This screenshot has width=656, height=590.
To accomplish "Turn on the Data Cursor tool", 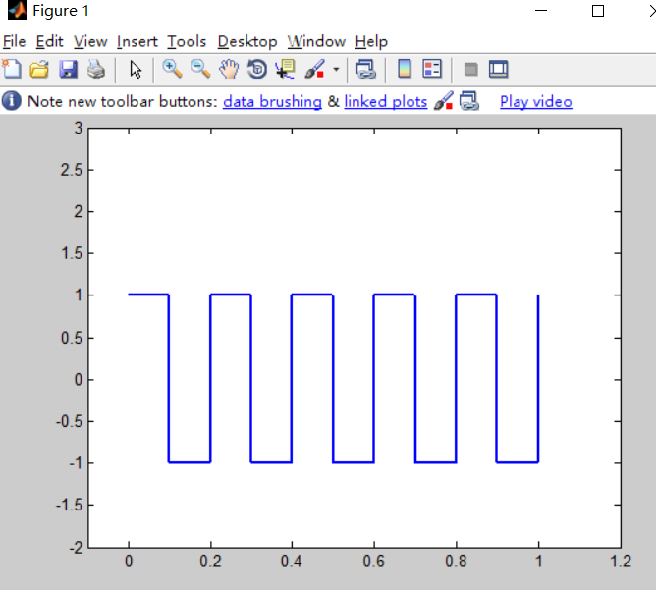I will 286,69.
